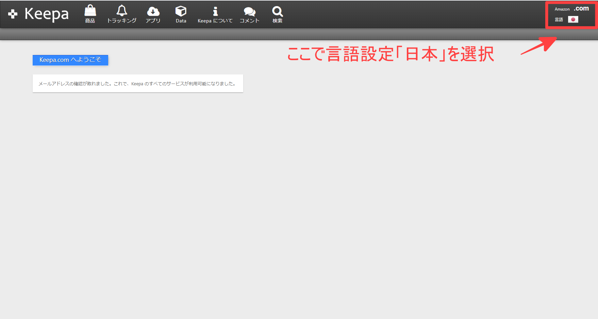Select the コメント menu label
This screenshot has height=319, width=598.
coord(250,21)
